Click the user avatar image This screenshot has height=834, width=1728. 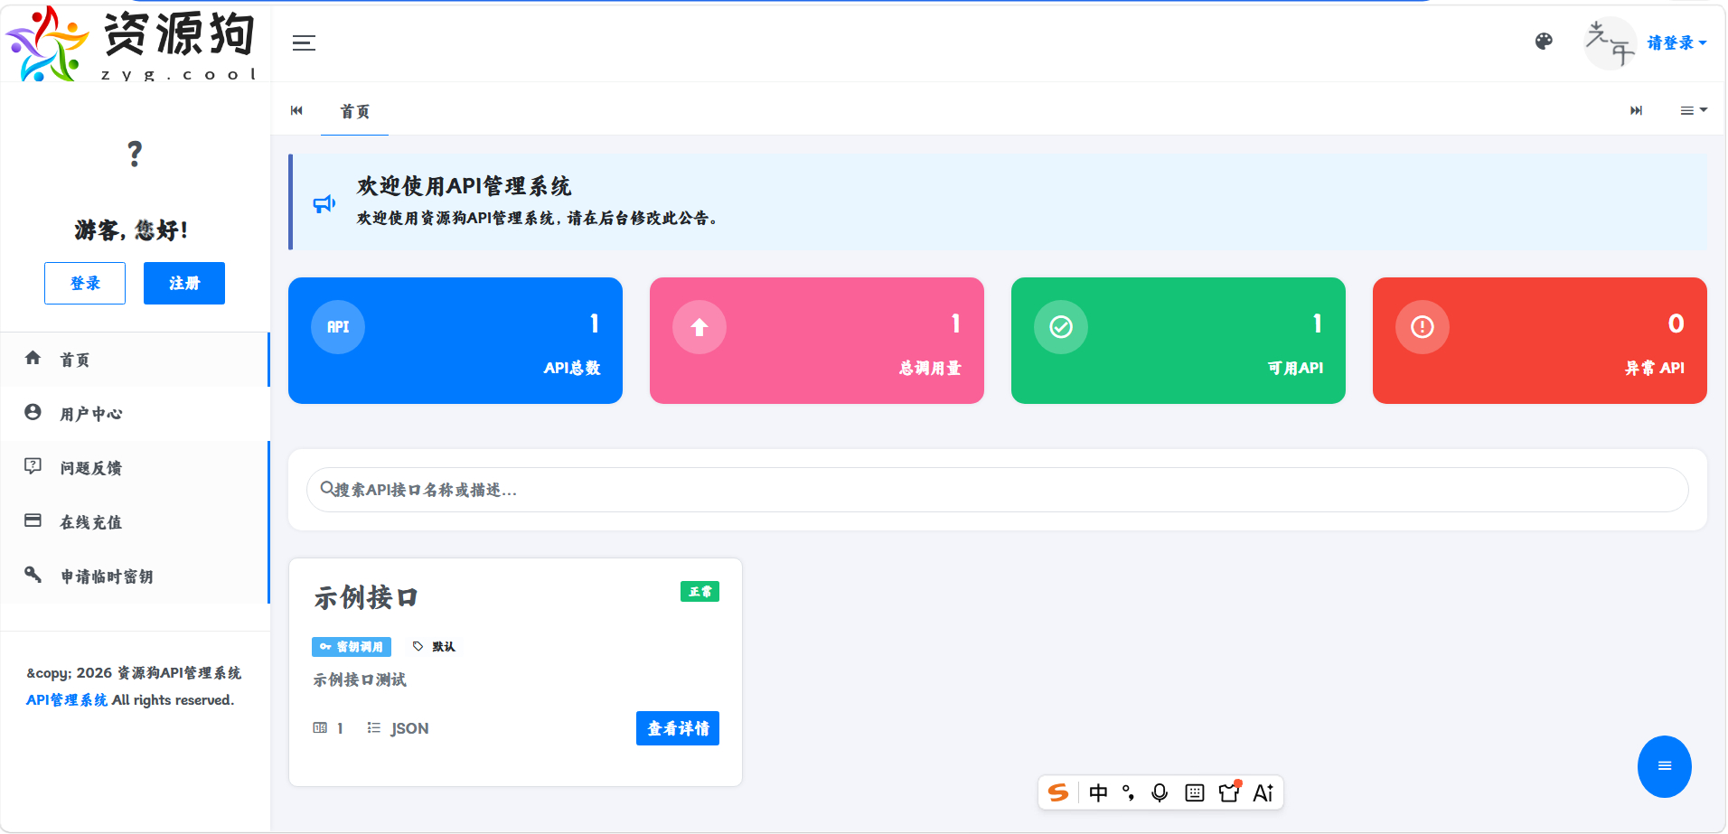pos(1611,42)
